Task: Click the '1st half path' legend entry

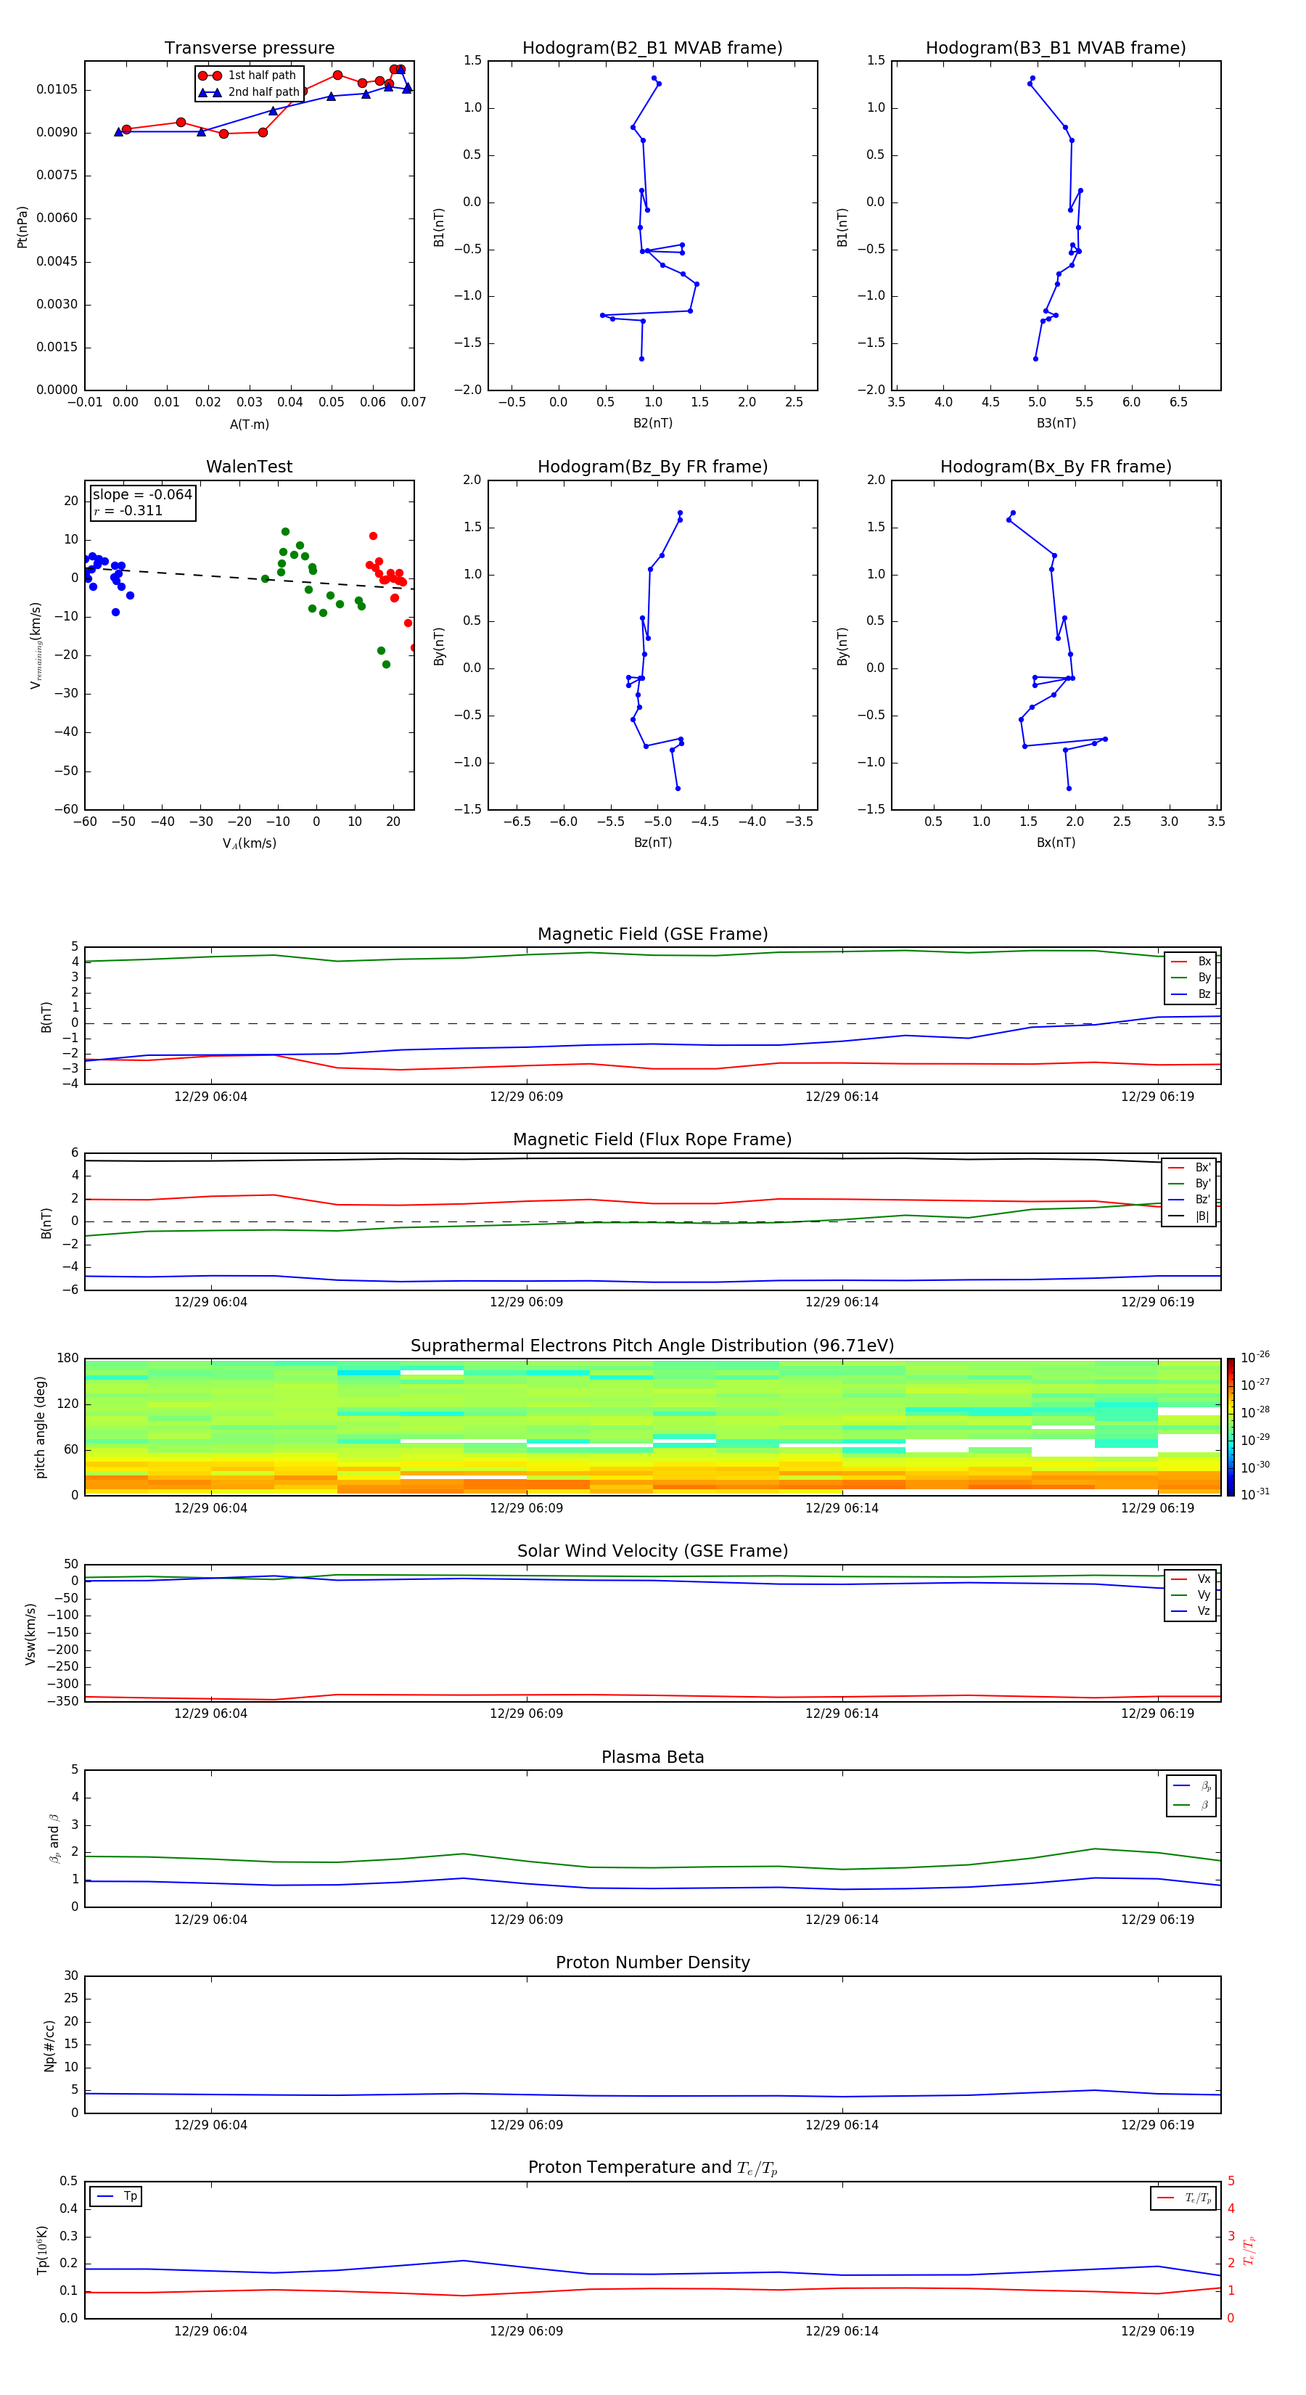Action: (247, 75)
